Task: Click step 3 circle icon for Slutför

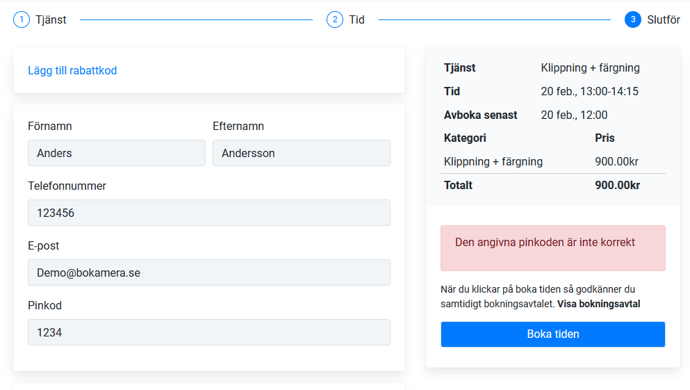Action: pyautogui.click(x=633, y=19)
